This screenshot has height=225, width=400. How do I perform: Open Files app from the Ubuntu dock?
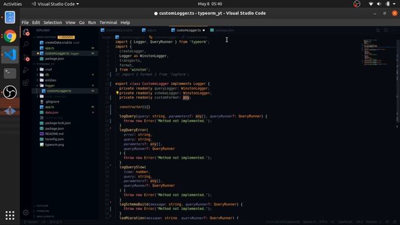[x=10, y=17]
